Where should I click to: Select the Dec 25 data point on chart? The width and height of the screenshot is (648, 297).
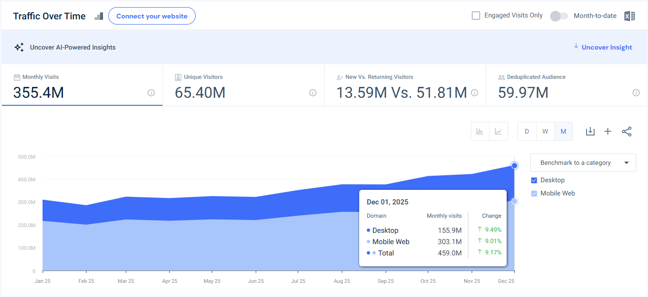[x=514, y=166]
